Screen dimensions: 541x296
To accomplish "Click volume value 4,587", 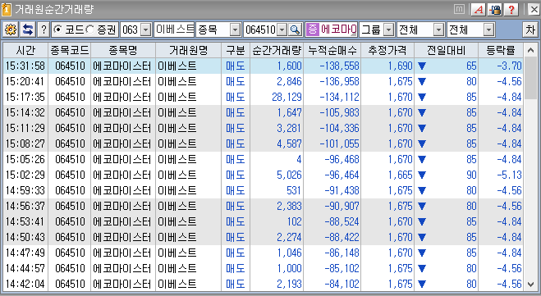I will (289, 143).
